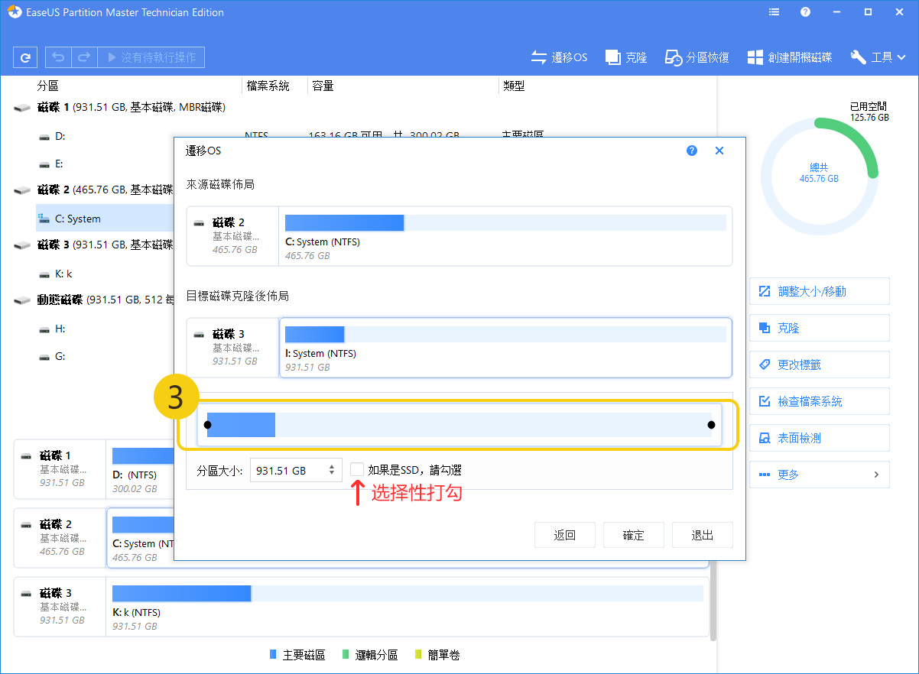Viewport: 919px width, 674px height.
Task: Click the 確定 button
Action: pyautogui.click(x=634, y=535)
